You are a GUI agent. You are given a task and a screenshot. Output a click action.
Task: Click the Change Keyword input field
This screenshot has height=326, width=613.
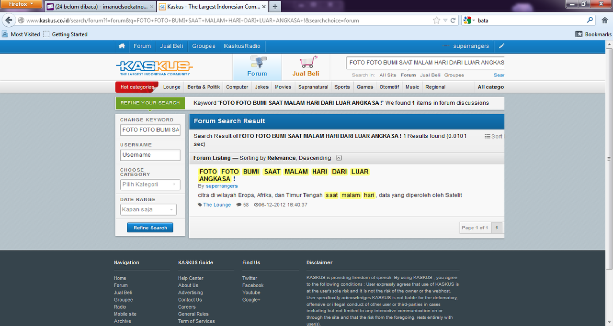click(150, 130)
